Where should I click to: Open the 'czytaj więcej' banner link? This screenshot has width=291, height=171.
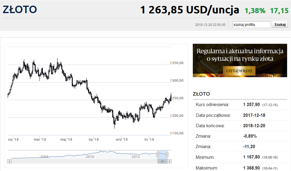(x=239, y=71)
